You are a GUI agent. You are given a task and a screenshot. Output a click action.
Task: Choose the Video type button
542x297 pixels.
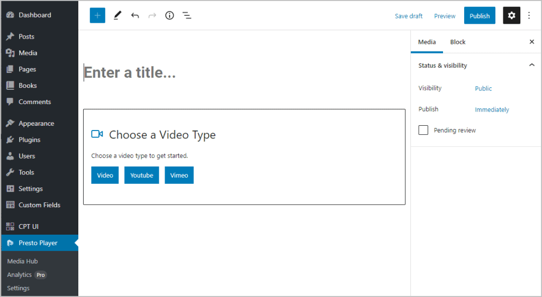(105, 175)
